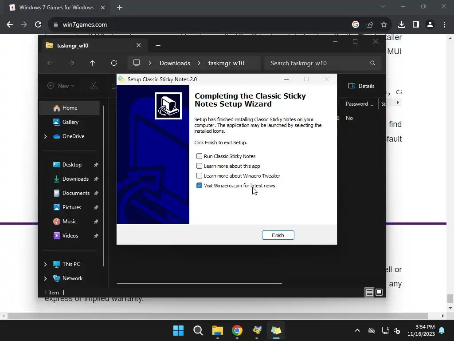454x341 pixels.
Task: Minimize the Sticky Notes setup dialog
Action: coord(286,79)
